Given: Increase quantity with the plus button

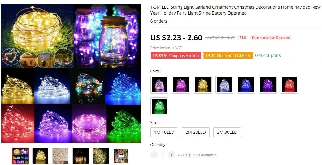Looking at the screenshot, I should (x=171, y=155).
